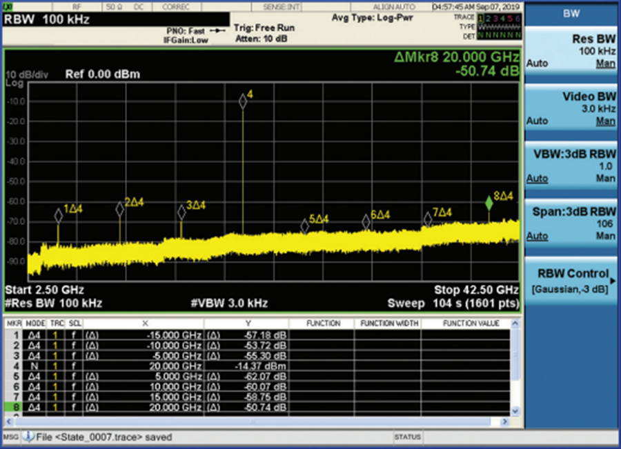Select the 2Δ4 delta marker on trace
621x449 pixels.
[120, 210]
